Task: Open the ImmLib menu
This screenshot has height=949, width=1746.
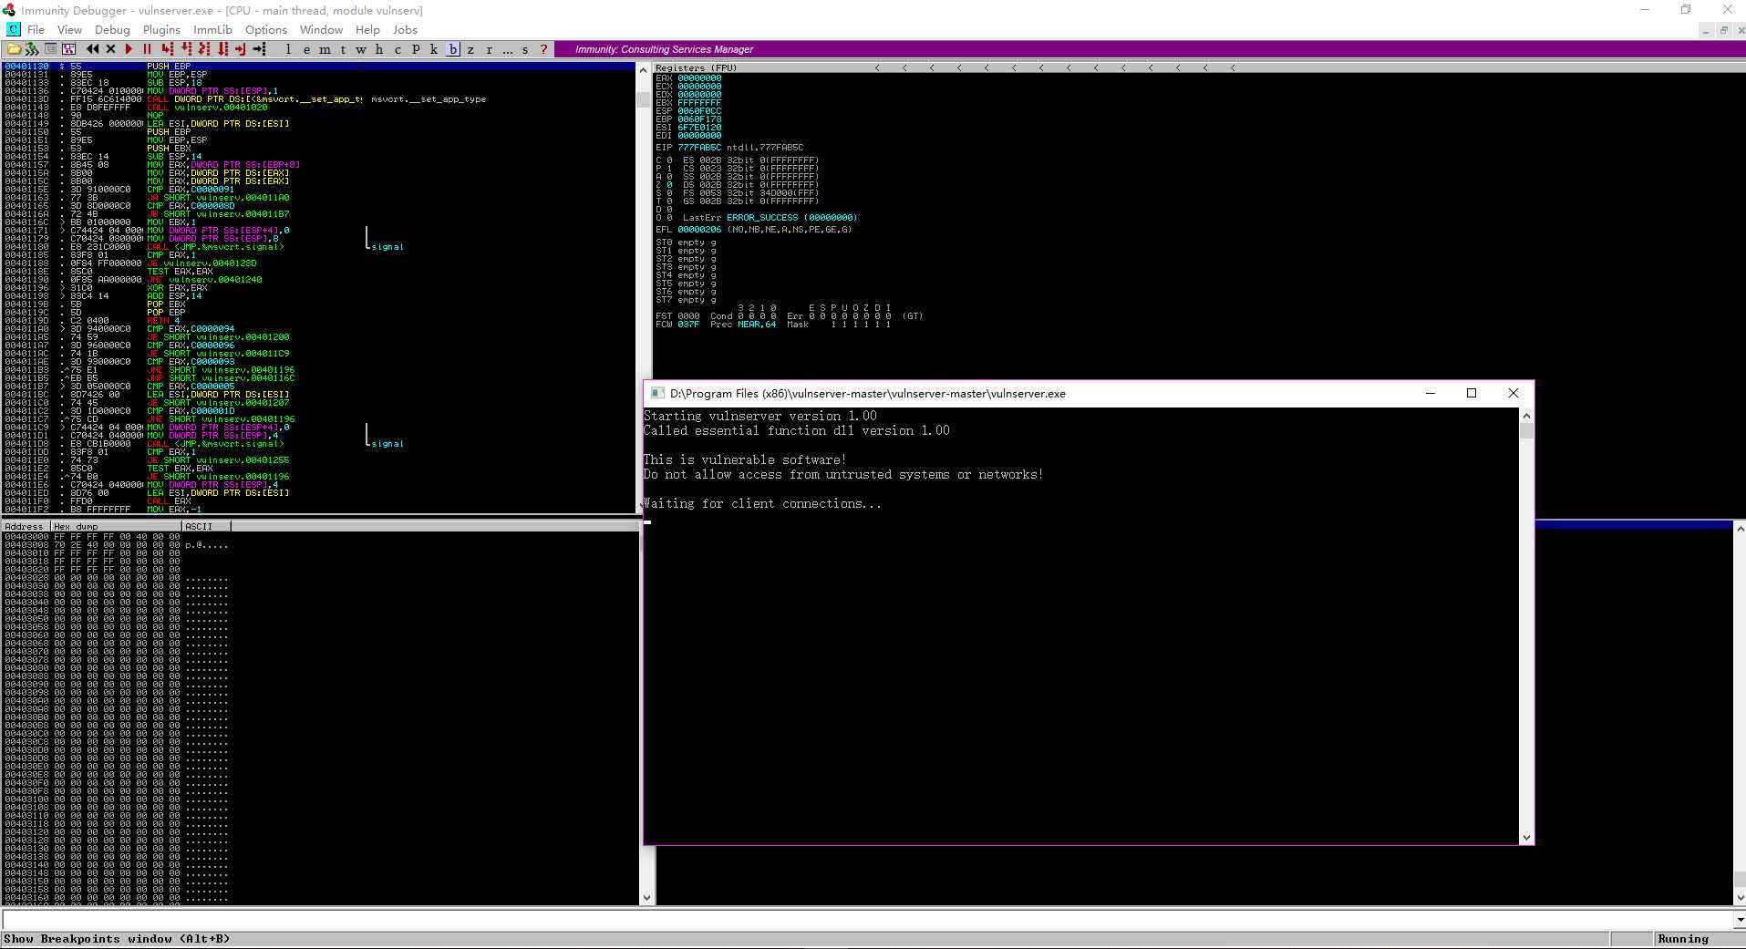Action: 212,30
